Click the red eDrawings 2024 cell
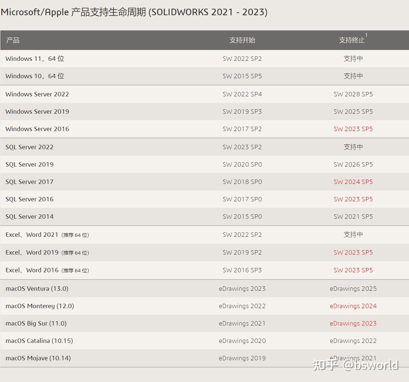Viewport: 409px width, 382px height. click(x=353, y=306)
